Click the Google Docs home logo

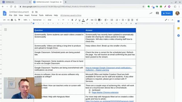point(5,13)
